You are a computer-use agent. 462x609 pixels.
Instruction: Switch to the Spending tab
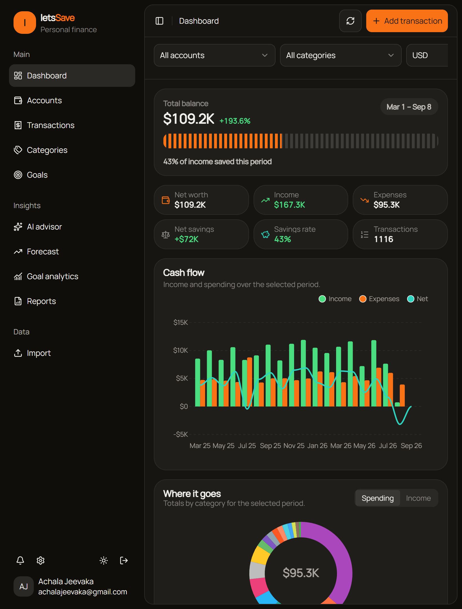point(377,498)
